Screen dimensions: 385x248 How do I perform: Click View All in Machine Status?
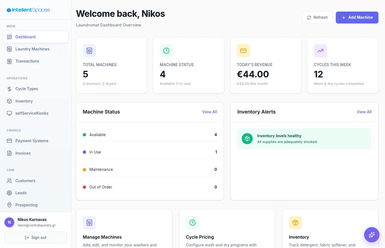pos(209,112)
